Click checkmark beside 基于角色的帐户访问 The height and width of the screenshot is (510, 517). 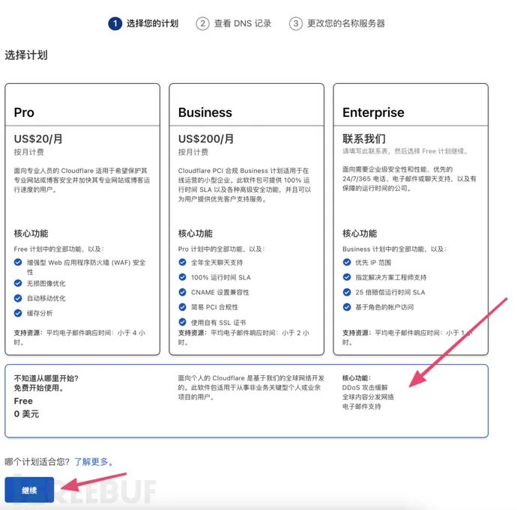coord(346,307)
